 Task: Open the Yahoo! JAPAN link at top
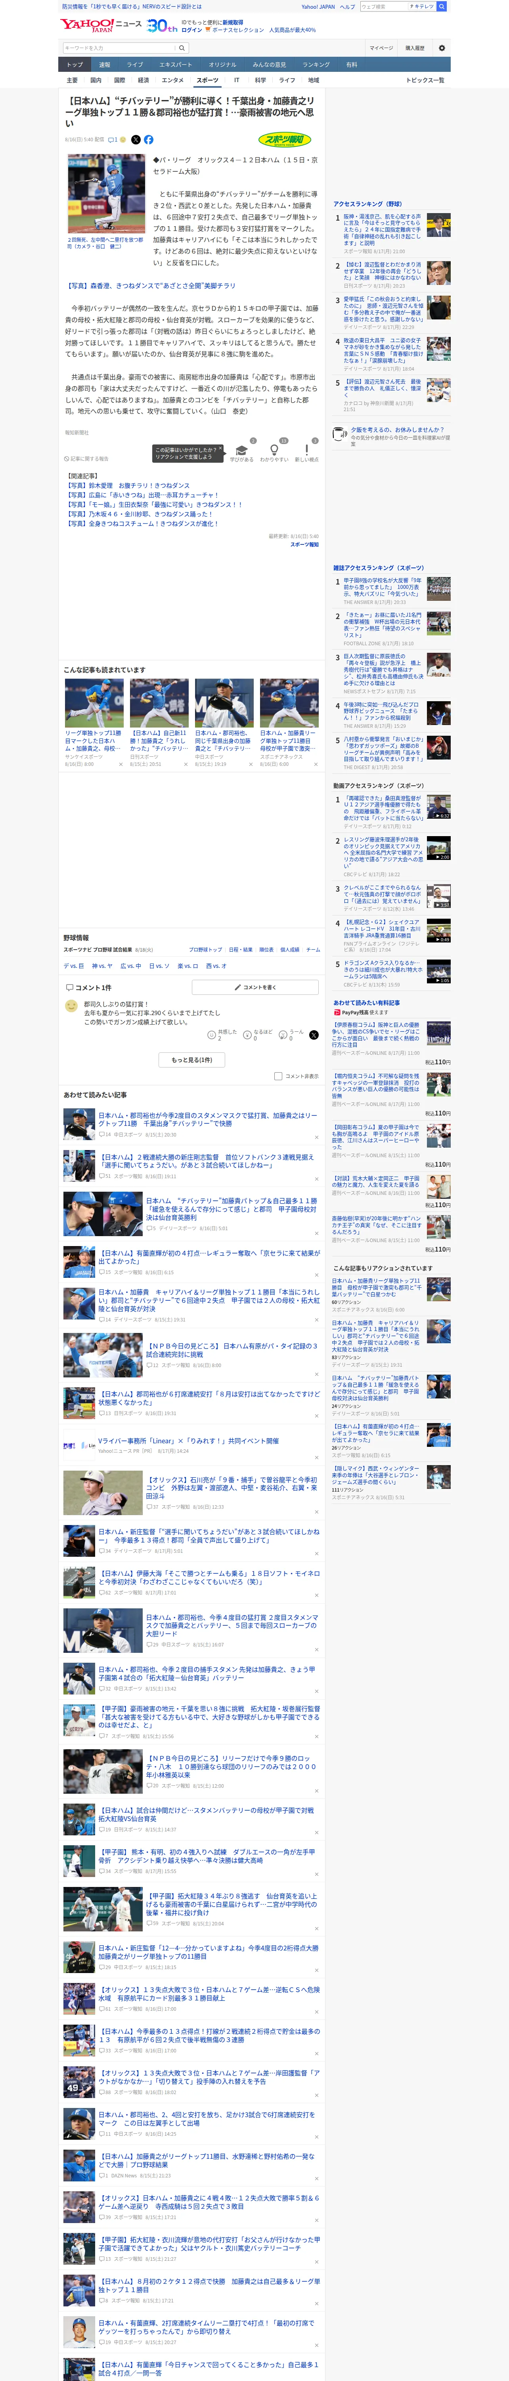[318, 6]
